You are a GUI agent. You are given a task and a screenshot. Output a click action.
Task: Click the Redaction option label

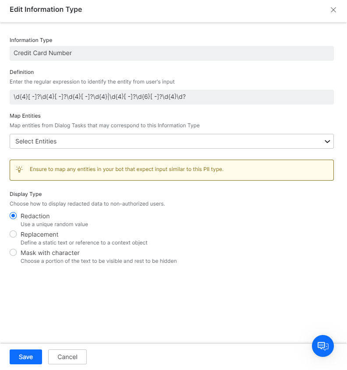coord(35,216)
